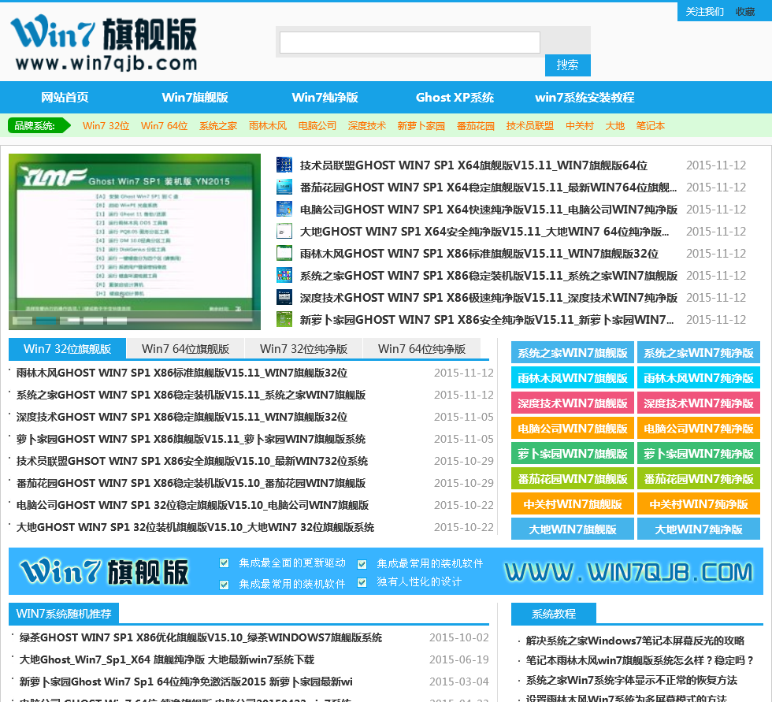Click the 大地WIN7纯净版 button
This screenshot has height=702, width=772.
pyautogui.click(x=698, y=529)
